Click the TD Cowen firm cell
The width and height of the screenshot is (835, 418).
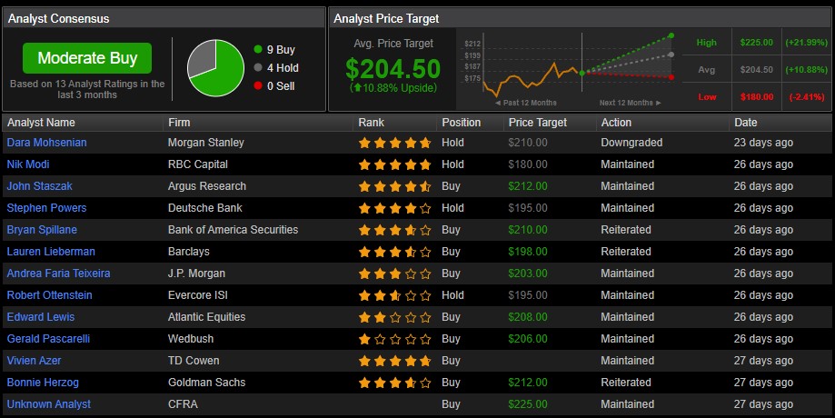tap(194, 361)
